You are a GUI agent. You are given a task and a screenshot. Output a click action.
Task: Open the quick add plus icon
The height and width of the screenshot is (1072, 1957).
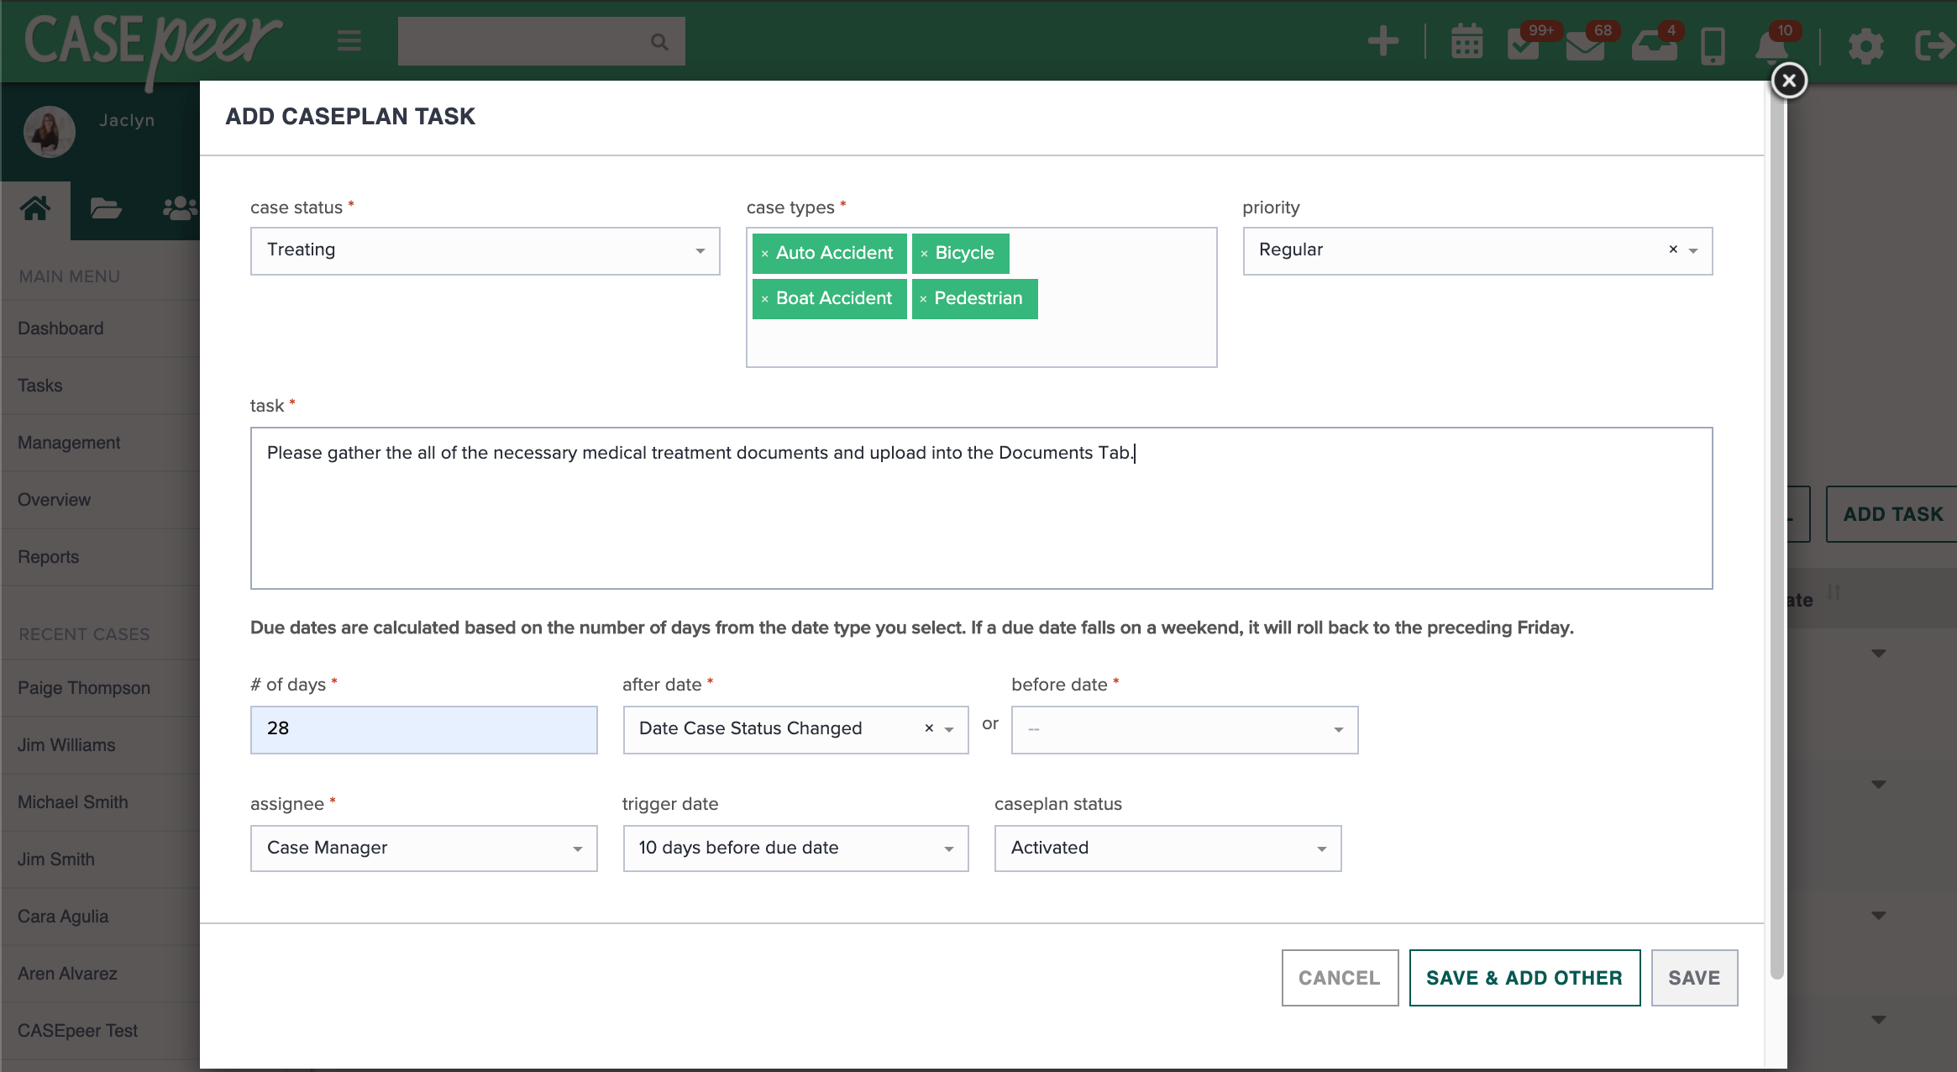pos(1382,41)
